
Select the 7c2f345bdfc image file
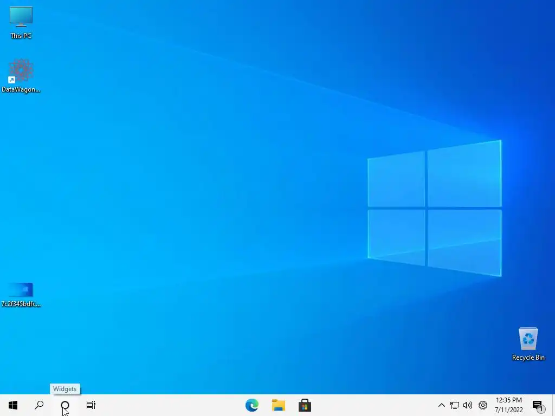coord(21,295)
